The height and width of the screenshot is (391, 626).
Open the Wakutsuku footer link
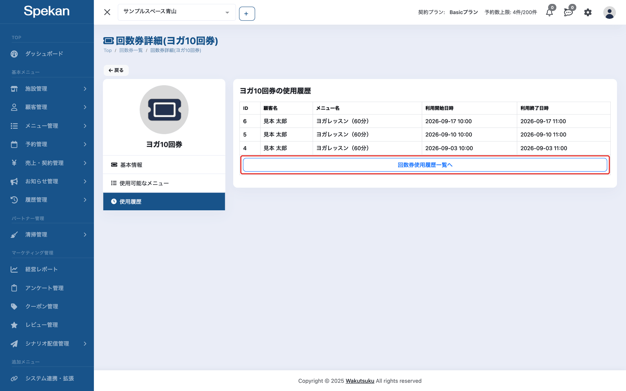[360, 381]
